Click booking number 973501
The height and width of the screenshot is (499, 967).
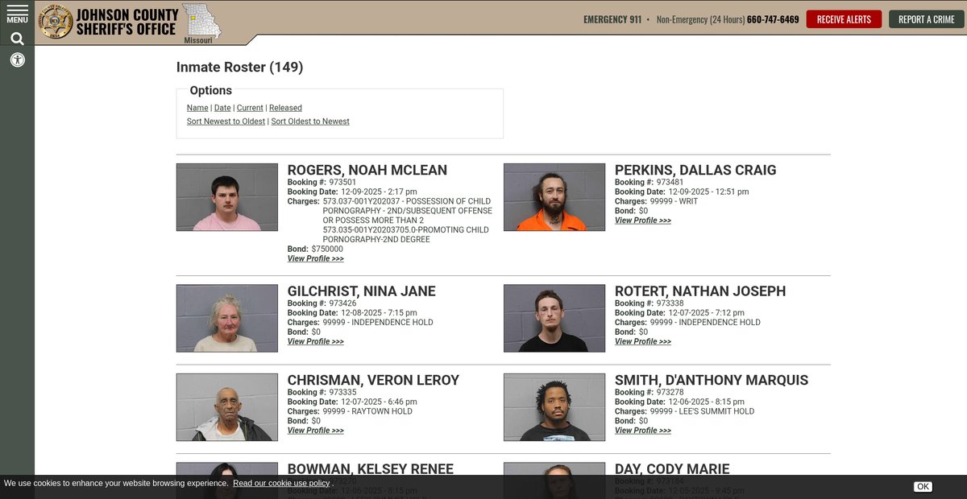[x=342, y=183]
